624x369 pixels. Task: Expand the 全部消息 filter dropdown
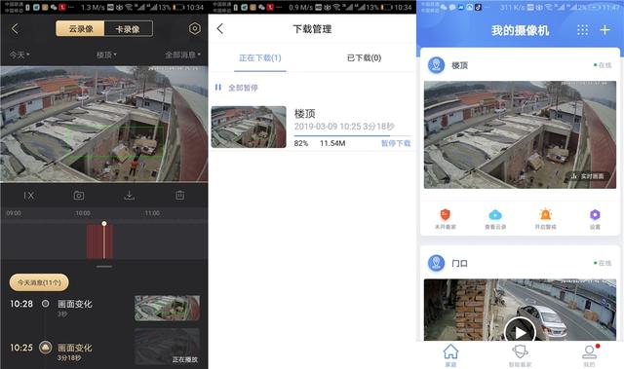pyautogui.click(x=182, y=55)
